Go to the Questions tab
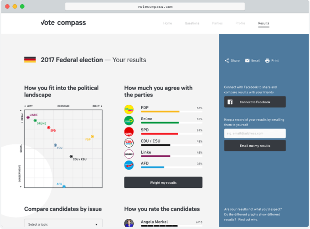Screen dimensions: 310x229 coord(192,23)
